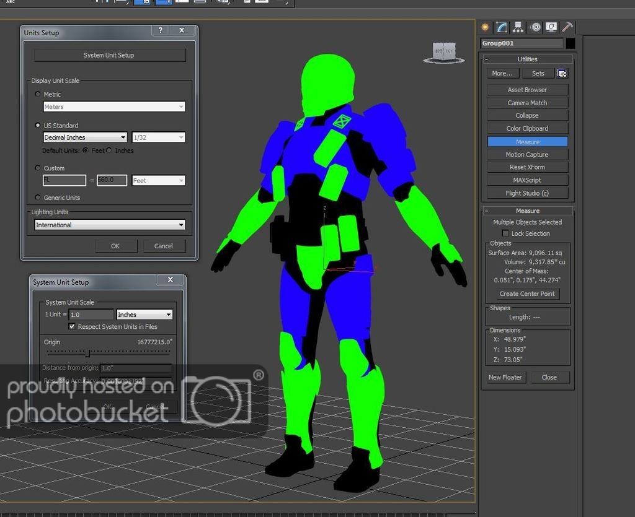Collapse the Measure rollout header
The height and width of the screenshot is (517, 635).
527,211
